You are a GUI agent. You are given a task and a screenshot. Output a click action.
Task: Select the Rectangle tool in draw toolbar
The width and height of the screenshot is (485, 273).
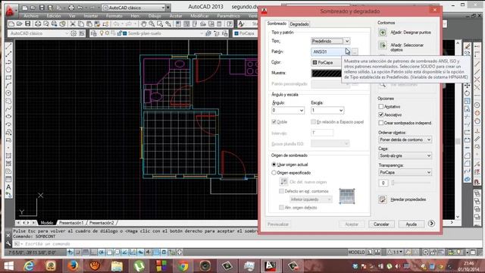click(8, 77)
